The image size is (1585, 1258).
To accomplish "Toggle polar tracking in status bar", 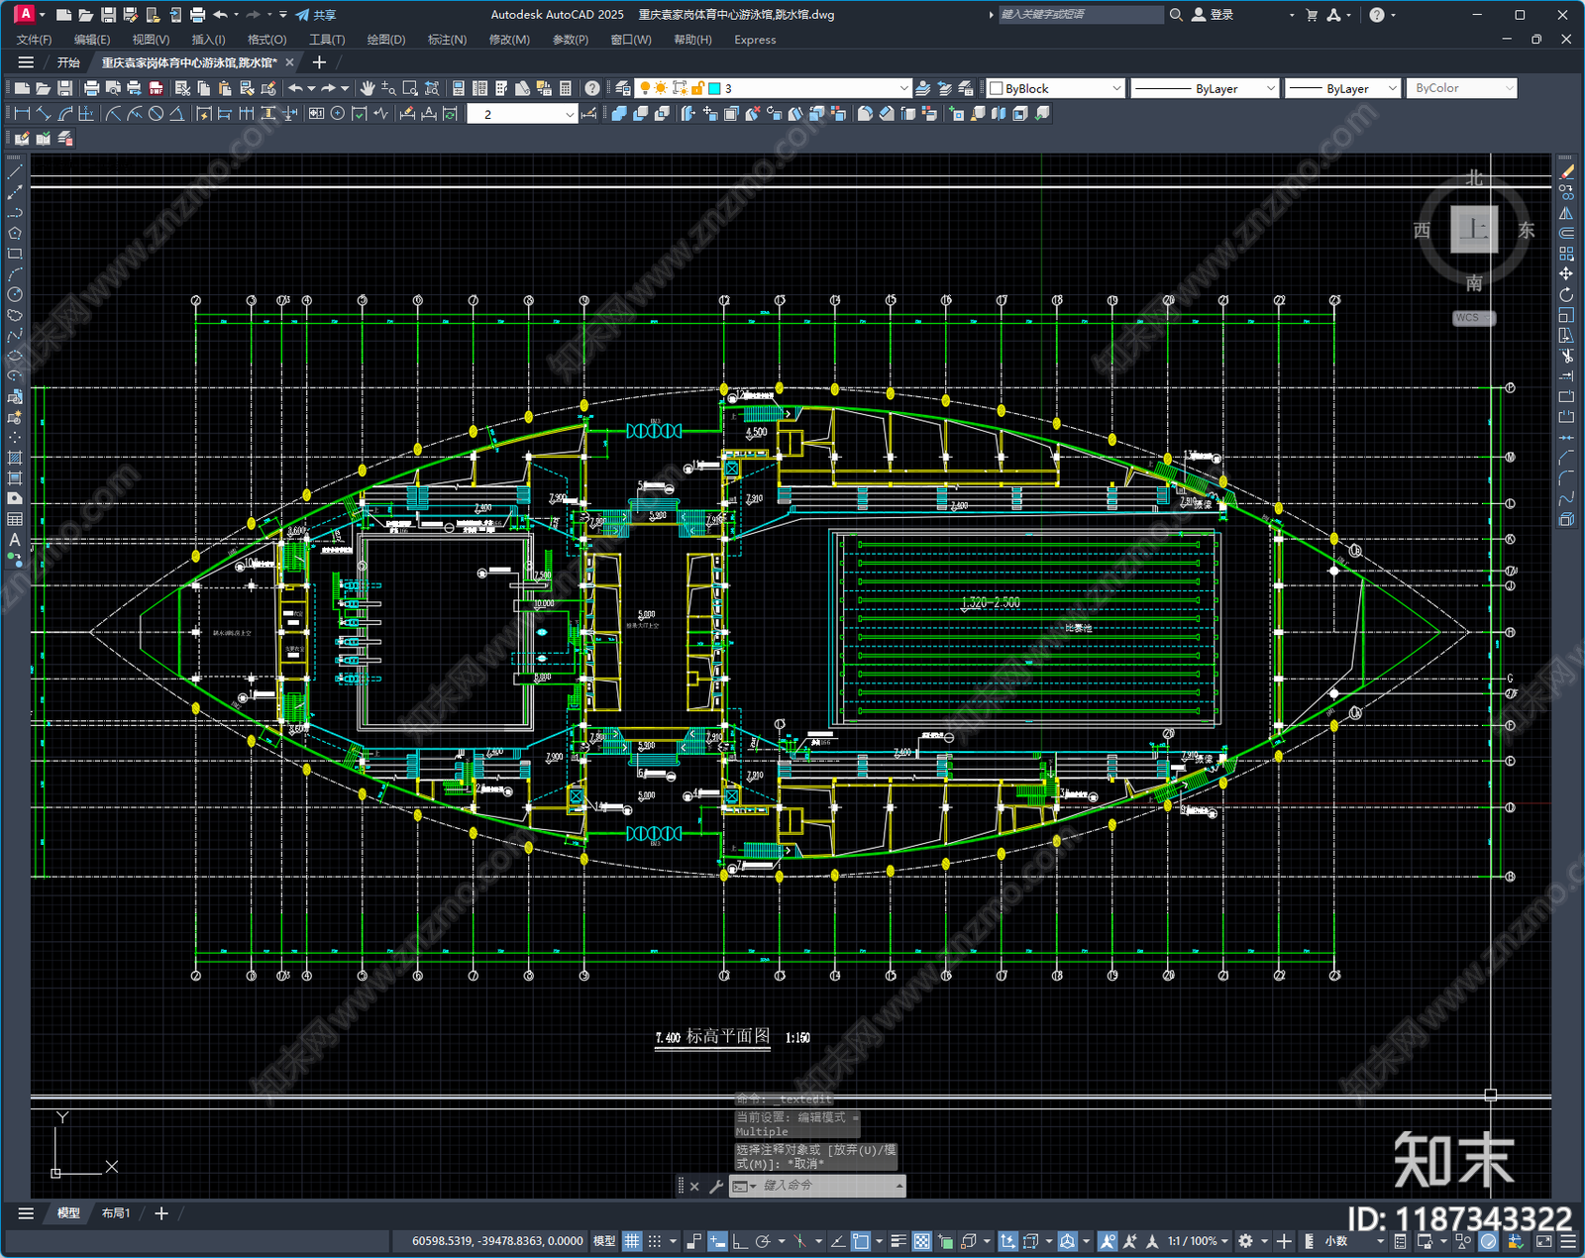I will point(763,1241).
